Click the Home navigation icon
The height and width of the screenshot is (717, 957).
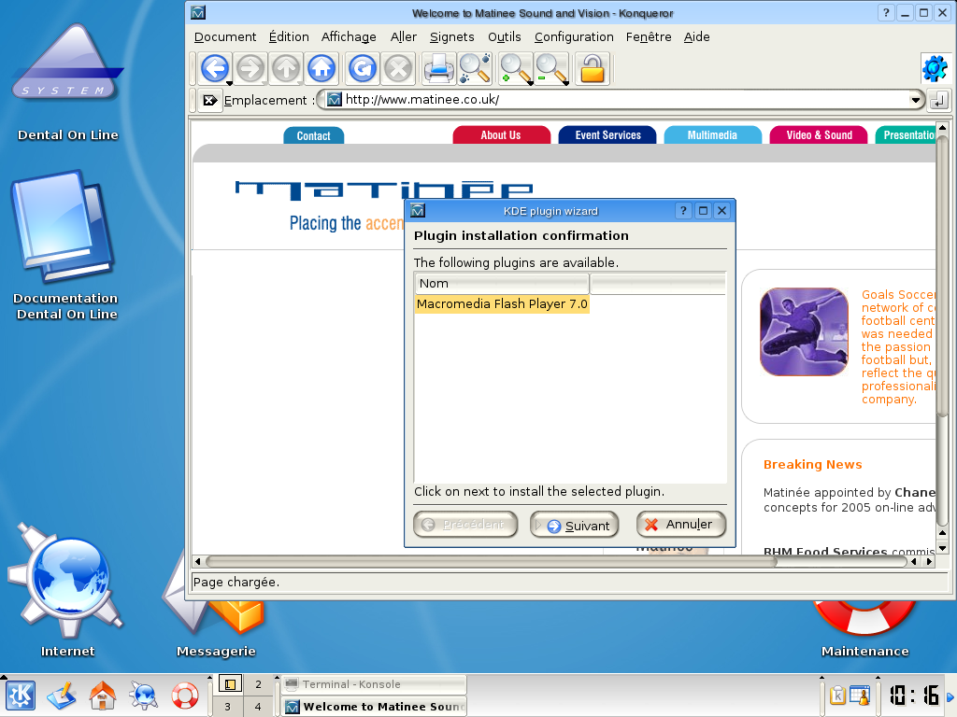pyautogui.click(x=321, y=68)
